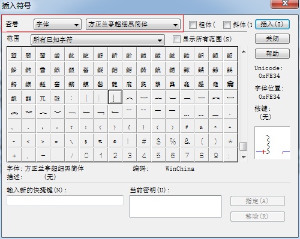Close the 插入符号 dialog with X
Viewport: 300px width, 239px height.
click(285, 4)
